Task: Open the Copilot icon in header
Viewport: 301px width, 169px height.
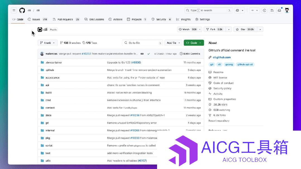Action: point(237,10)
